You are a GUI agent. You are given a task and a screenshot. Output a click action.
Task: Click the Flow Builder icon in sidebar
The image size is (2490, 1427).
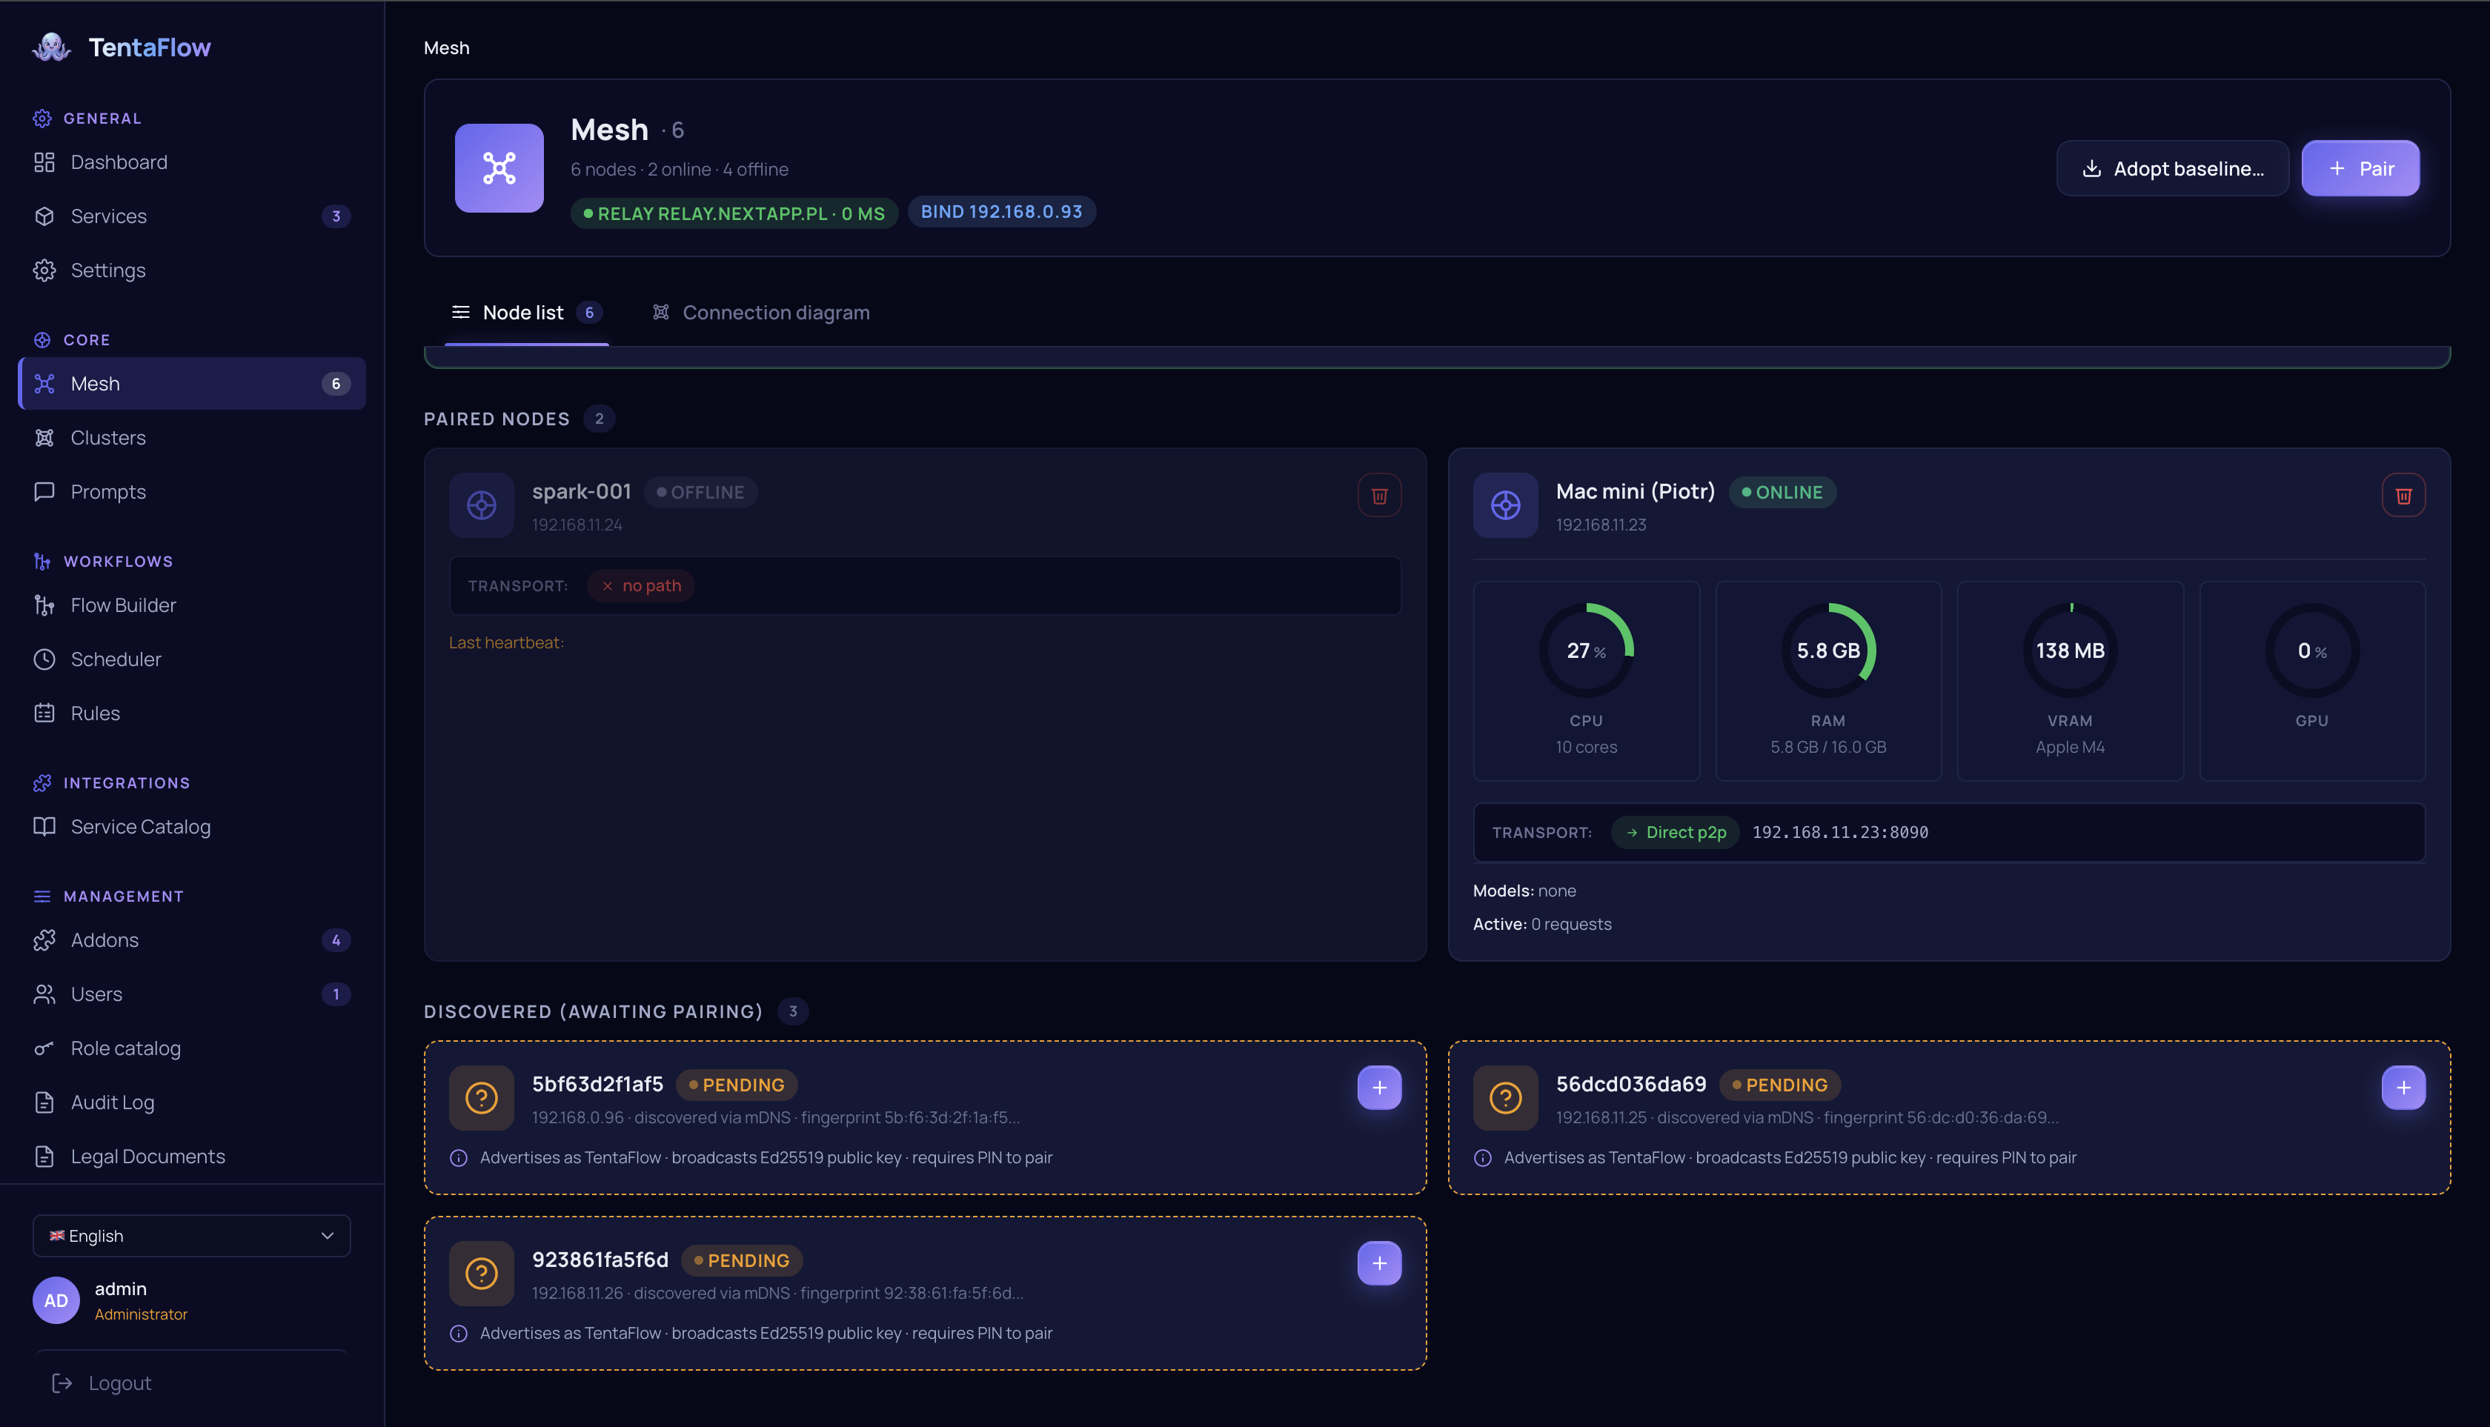tap(44, 605)
